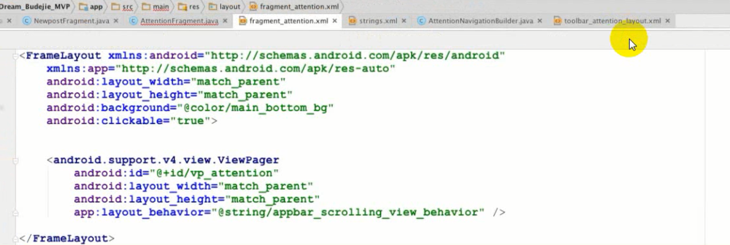Screen dimensions: 730x245
Task: Click the xmlns:app namespace line
Action: (x=221, y=68)
